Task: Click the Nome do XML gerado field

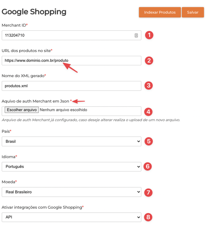Action: pos(71,86)
